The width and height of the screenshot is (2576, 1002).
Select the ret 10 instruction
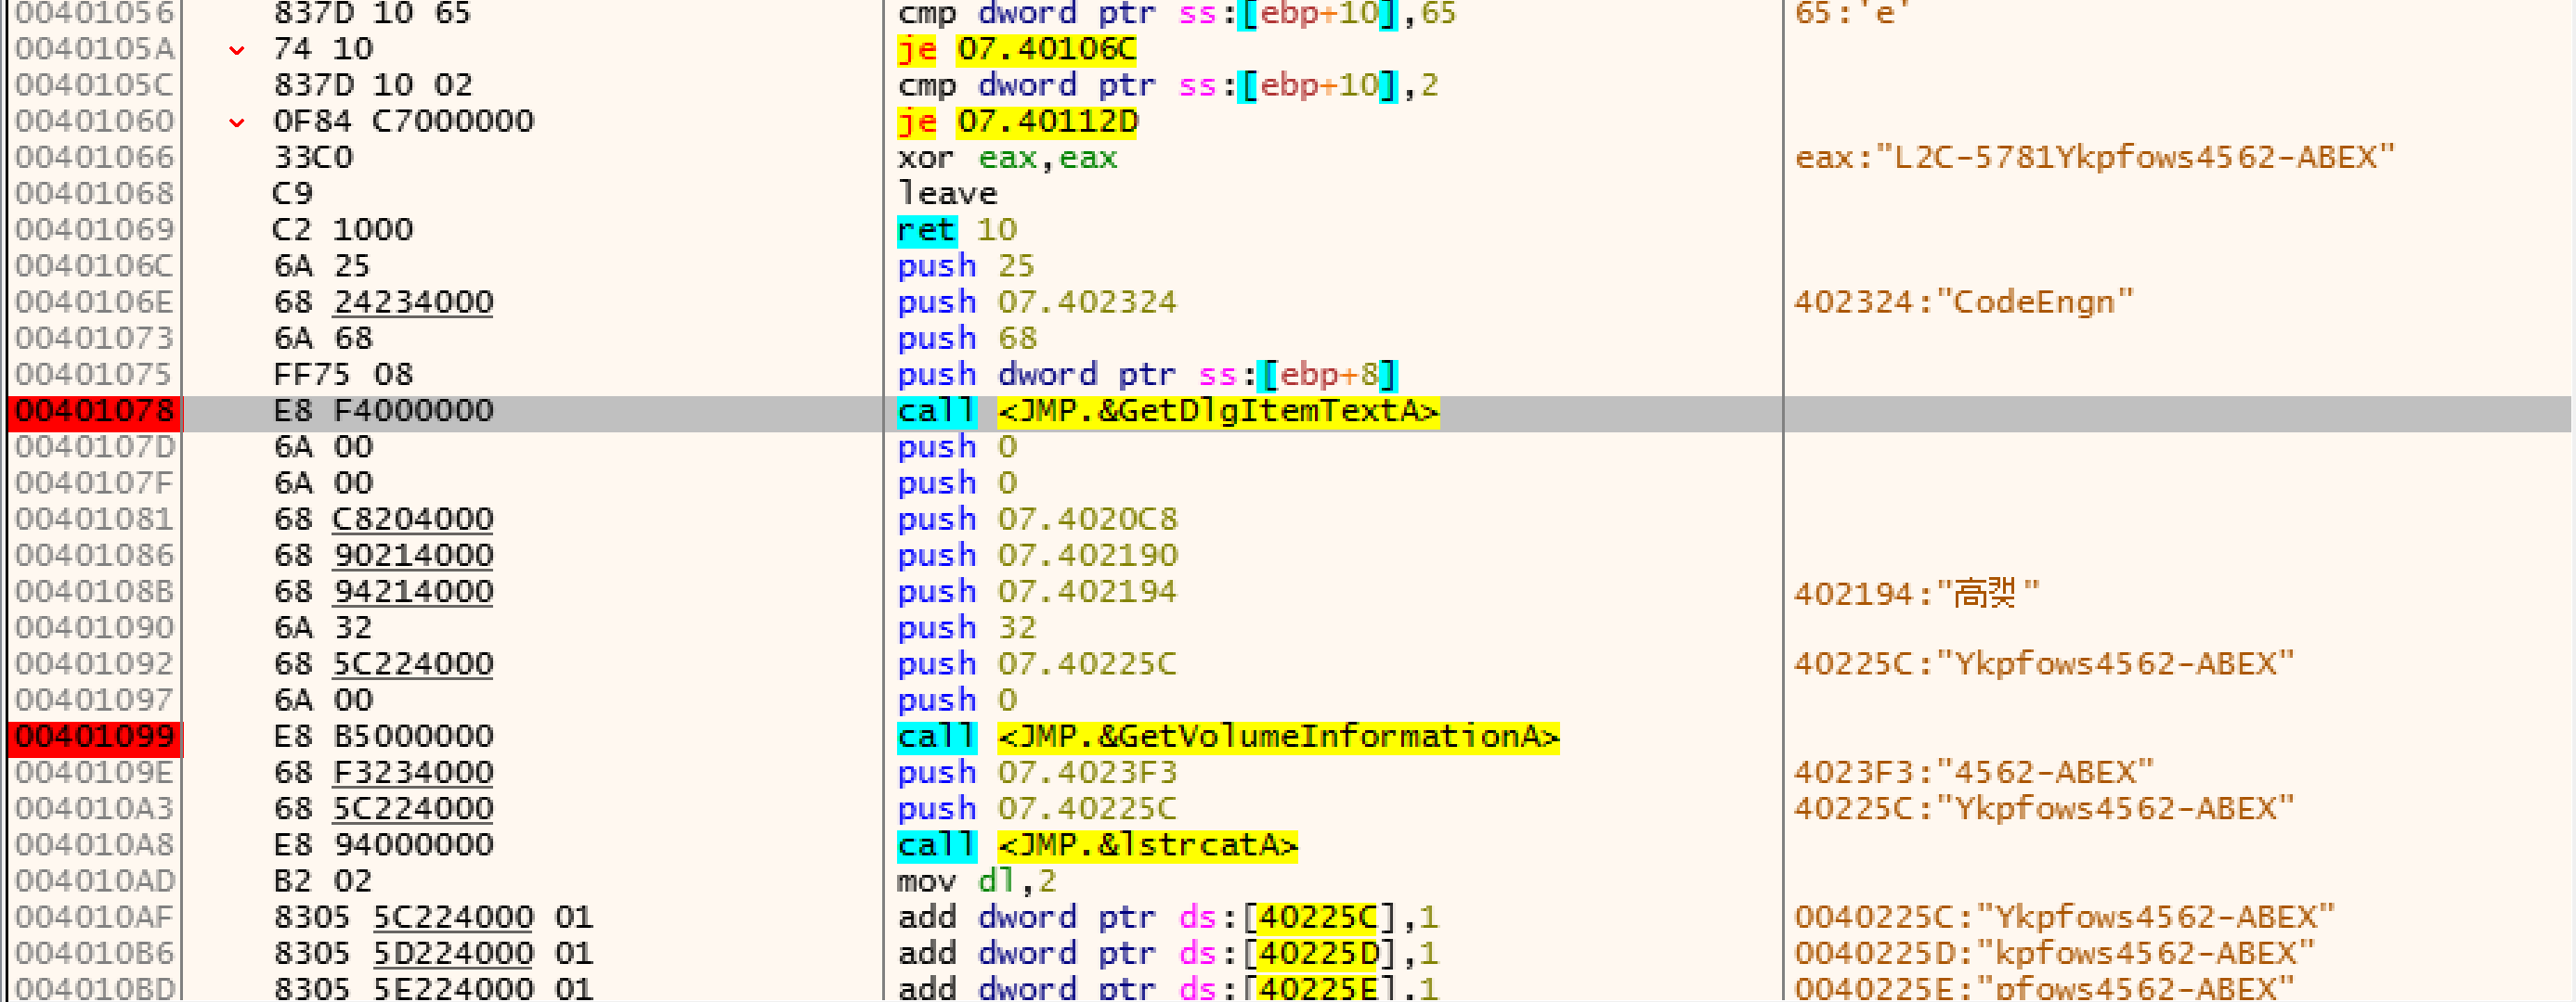pos(957,230)
